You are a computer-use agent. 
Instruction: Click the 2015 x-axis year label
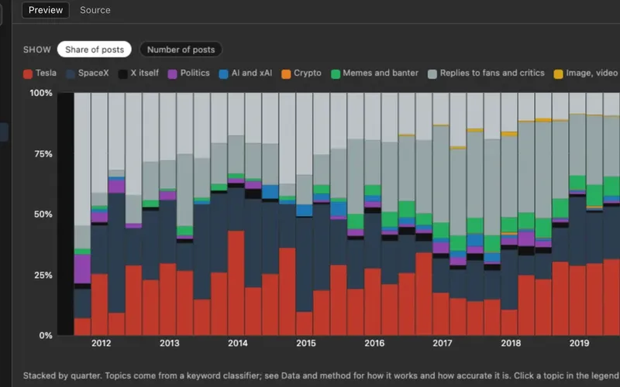[306, 343]
